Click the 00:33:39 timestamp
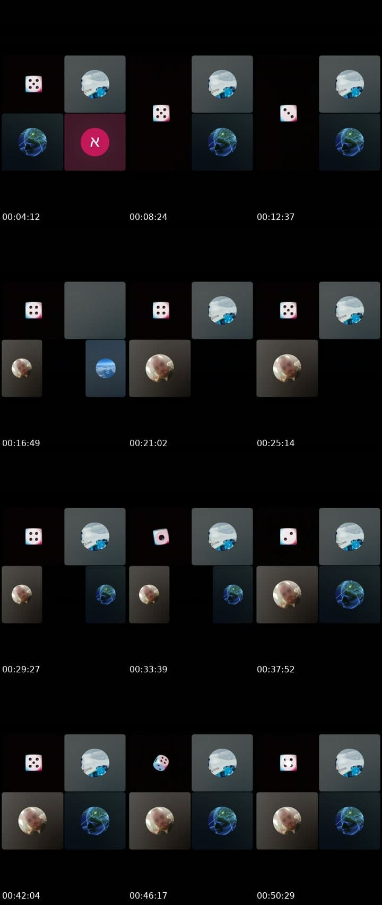 point(149,669)
